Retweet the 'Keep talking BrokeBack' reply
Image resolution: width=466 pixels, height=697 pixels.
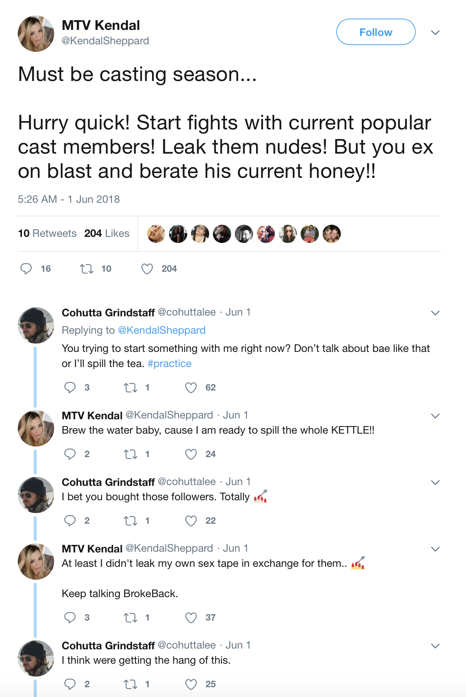pyautogui.click(x=130, y=618)
